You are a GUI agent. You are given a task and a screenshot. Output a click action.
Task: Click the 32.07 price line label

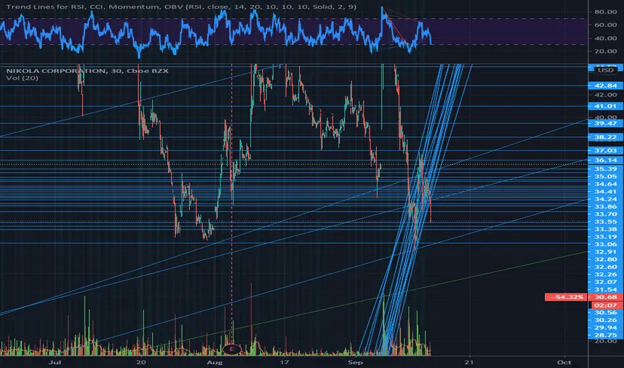click(x=605, y=282)
